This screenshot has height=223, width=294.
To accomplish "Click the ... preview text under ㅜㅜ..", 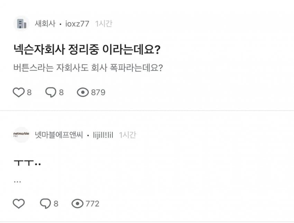I will 17,180.
